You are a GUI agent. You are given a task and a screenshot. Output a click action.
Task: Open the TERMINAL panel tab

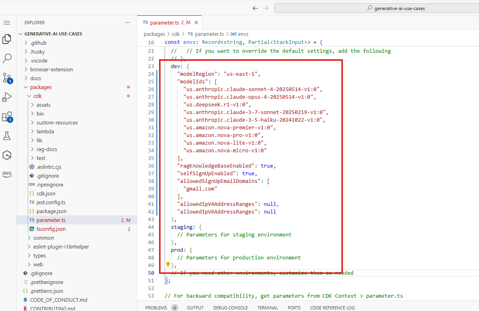[268, 308]
